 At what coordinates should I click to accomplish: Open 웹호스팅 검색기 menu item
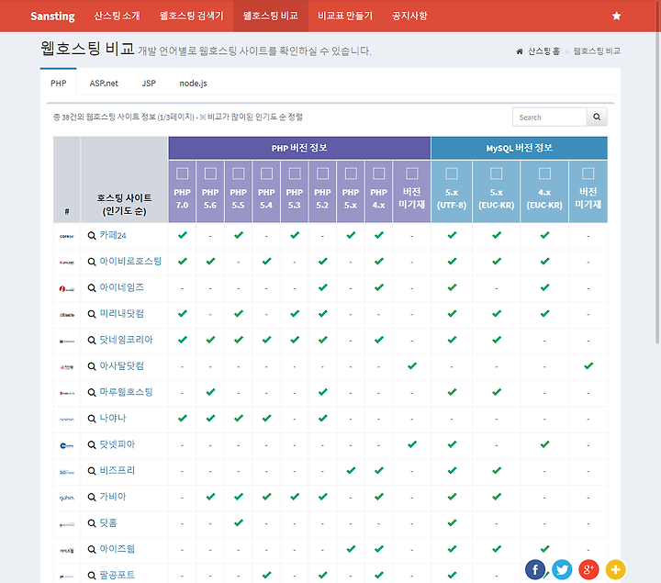pos(191,16)
